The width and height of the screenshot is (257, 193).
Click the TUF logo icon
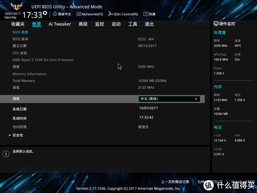click(16, 6)
